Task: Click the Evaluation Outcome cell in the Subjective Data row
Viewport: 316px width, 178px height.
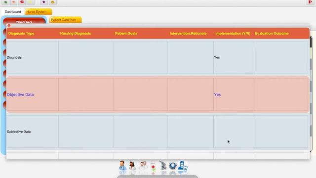Action: coord(280,132)
